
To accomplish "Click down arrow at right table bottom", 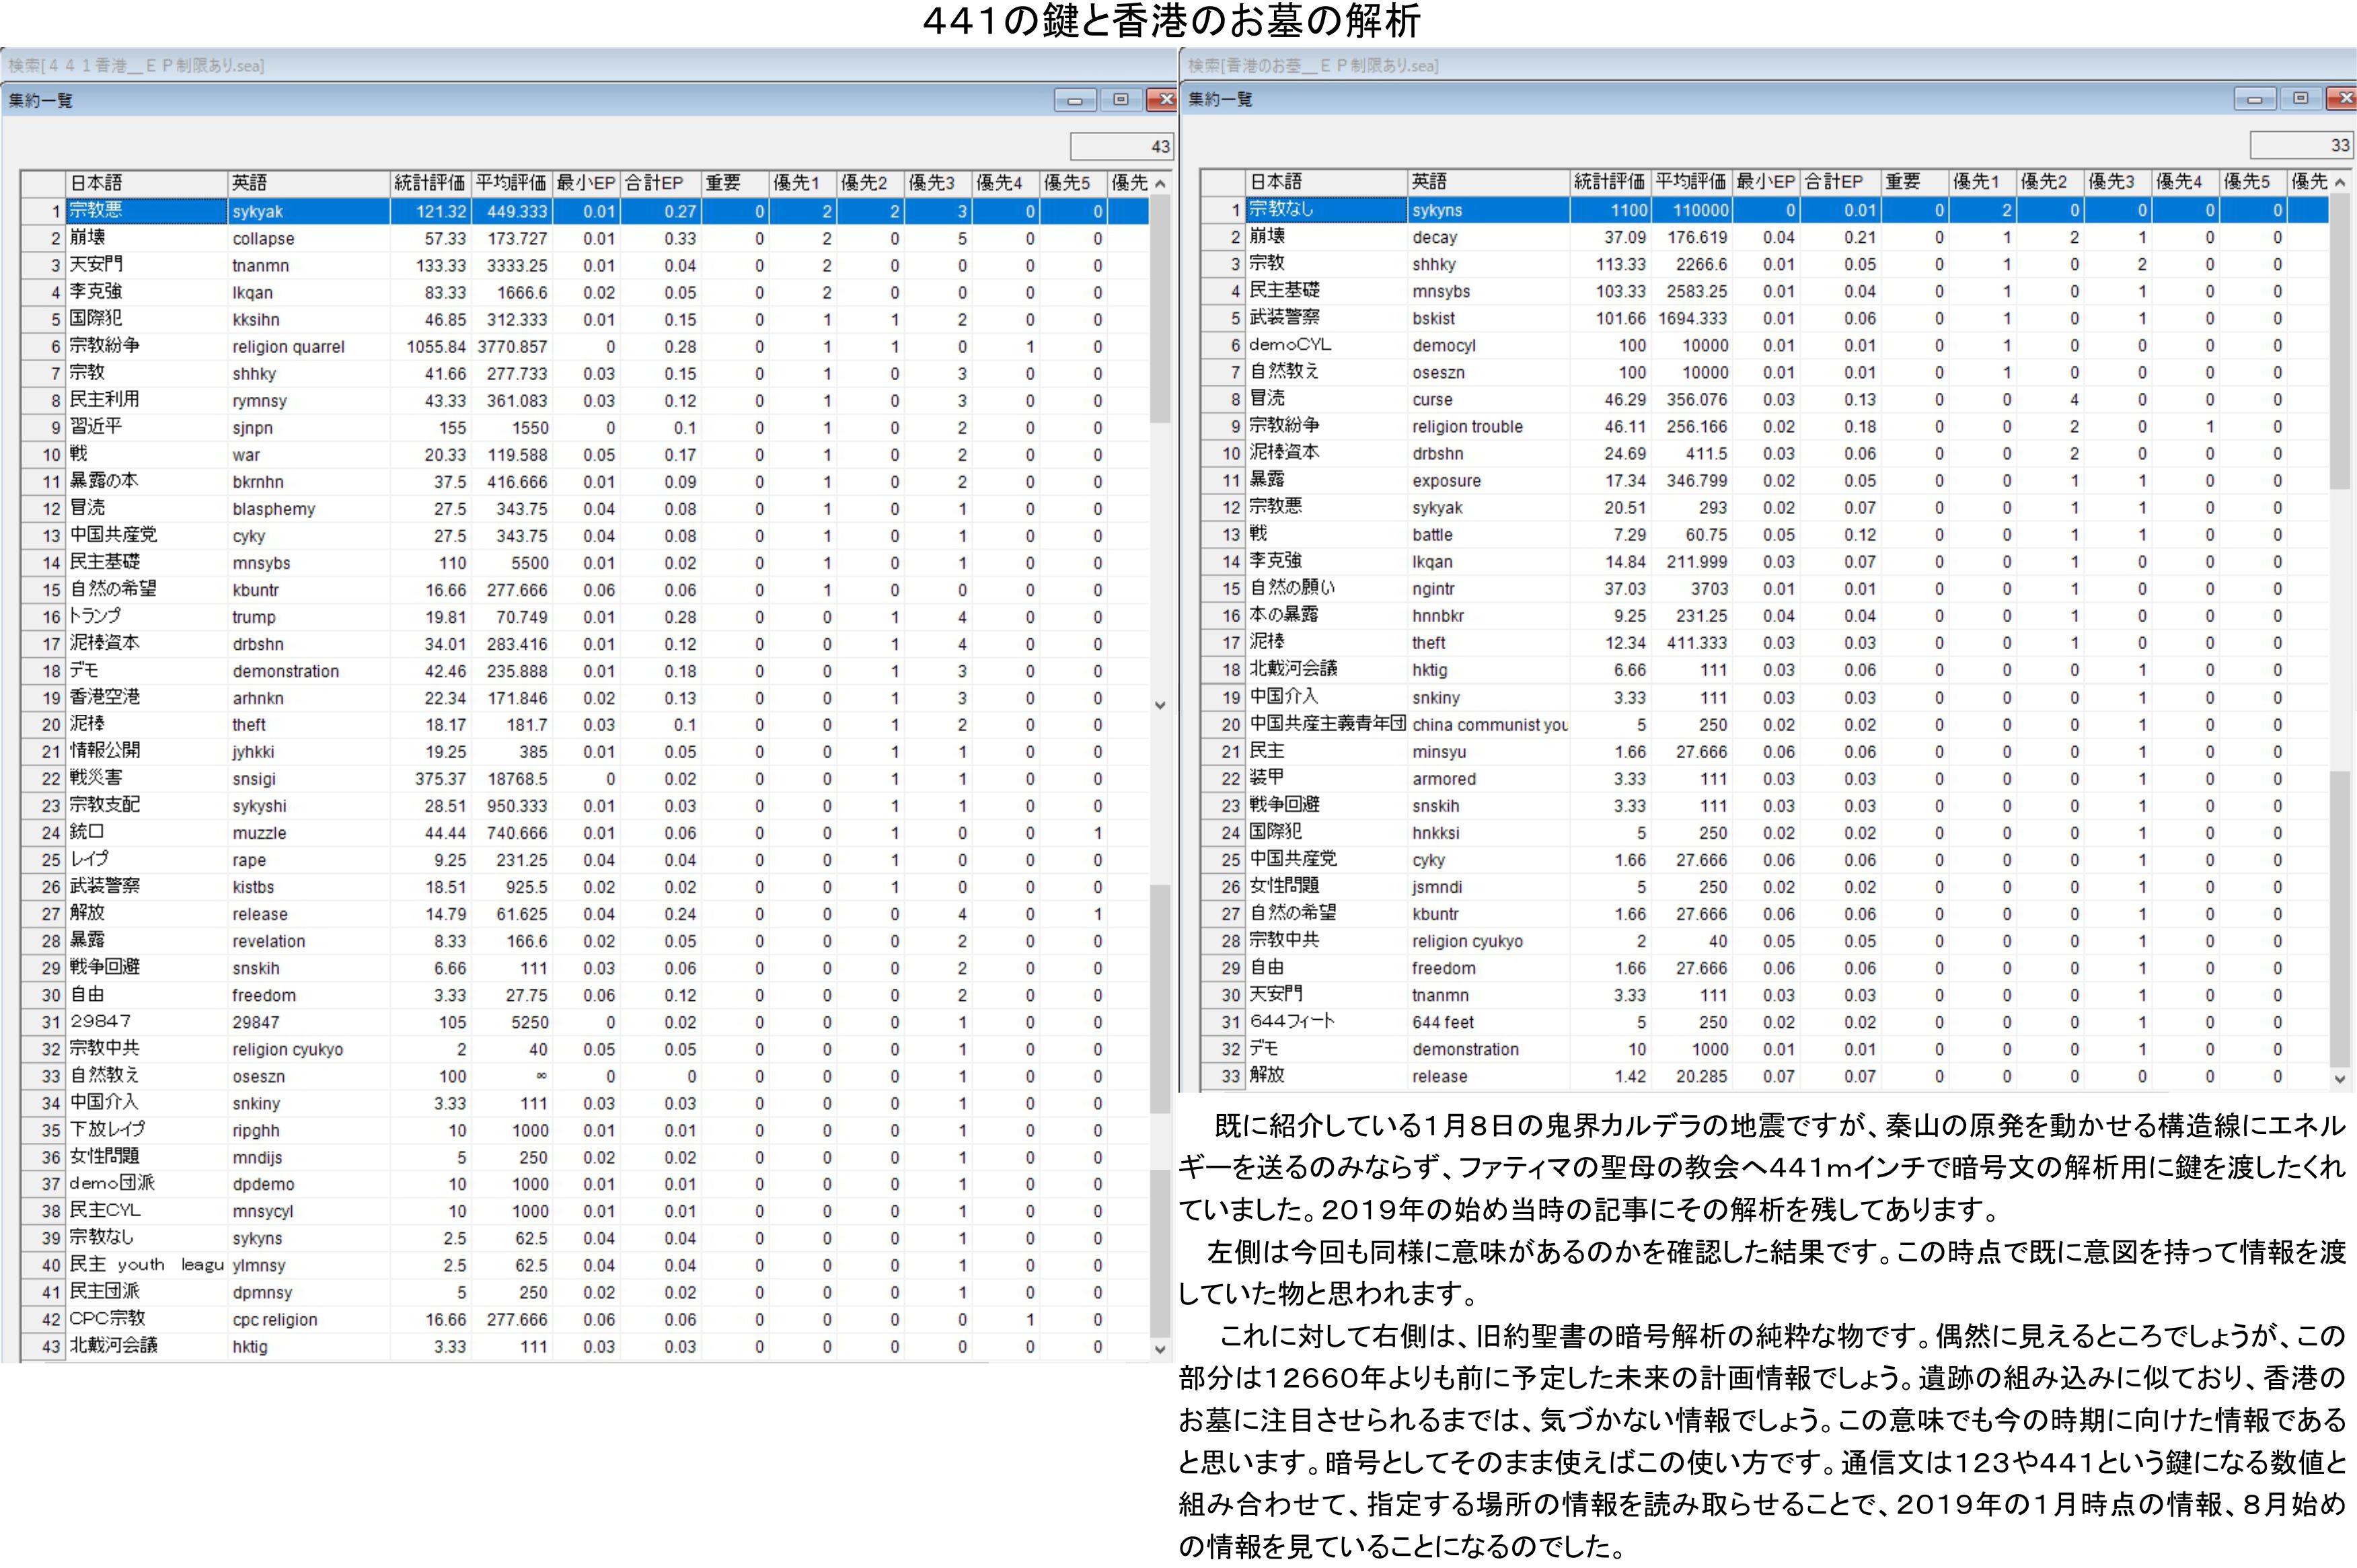I will pyautogui.click(x=2340, y=1079).
